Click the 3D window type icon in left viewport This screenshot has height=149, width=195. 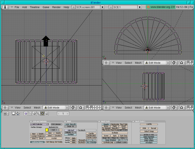(6, 107)
